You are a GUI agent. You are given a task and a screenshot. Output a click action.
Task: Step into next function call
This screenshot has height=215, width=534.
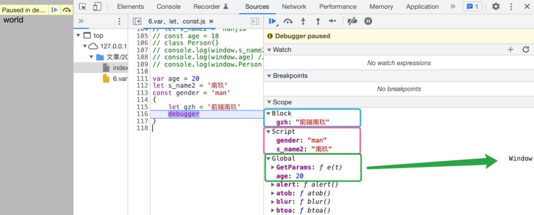pos(303,21)
